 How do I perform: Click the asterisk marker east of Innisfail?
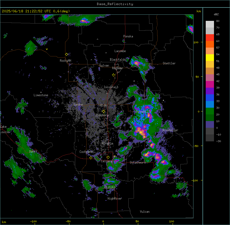pyautogui.click(x=134, y=81)
